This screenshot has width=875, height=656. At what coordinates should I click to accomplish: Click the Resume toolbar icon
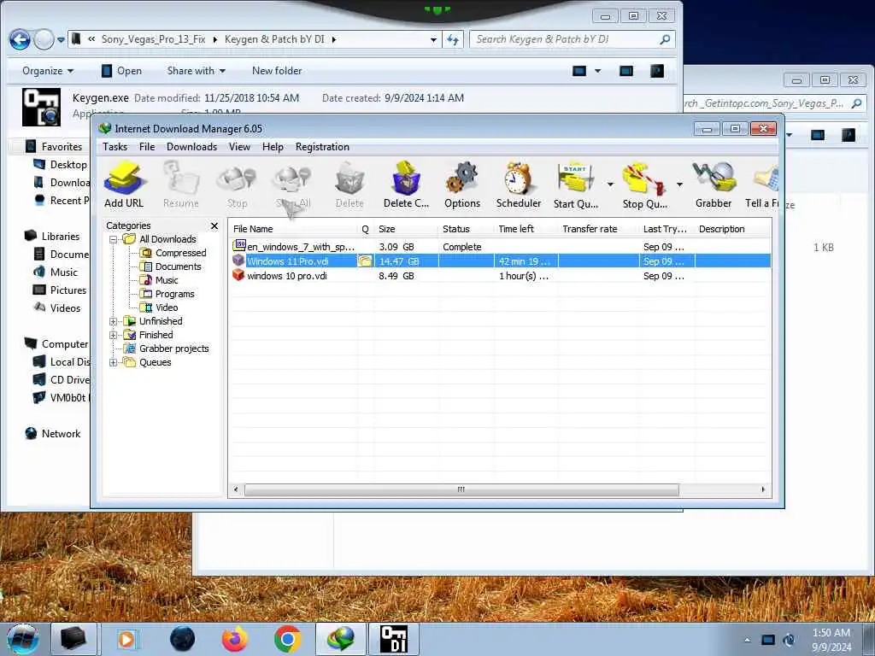tap(181, 184)
